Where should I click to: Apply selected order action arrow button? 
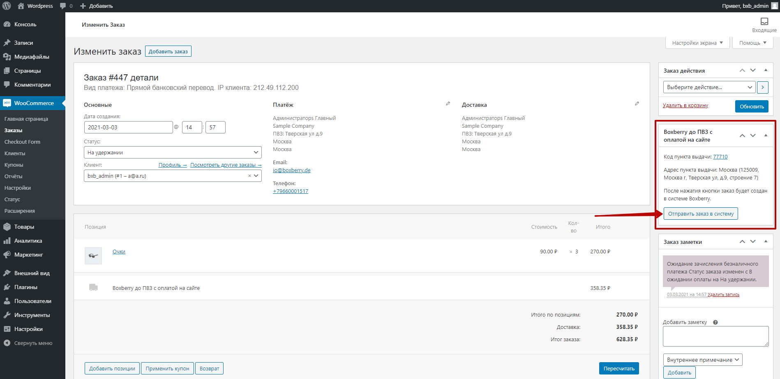pos(763,87)
